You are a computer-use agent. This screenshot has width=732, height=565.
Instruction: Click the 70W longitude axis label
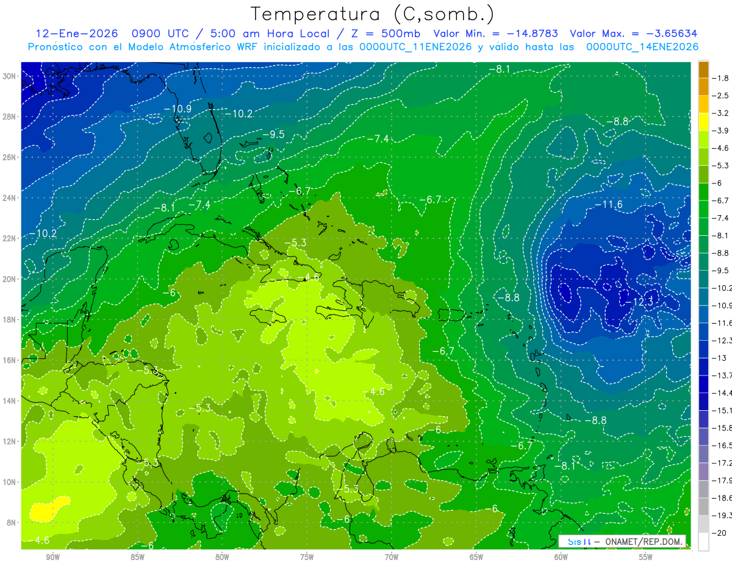coord(392,557)
